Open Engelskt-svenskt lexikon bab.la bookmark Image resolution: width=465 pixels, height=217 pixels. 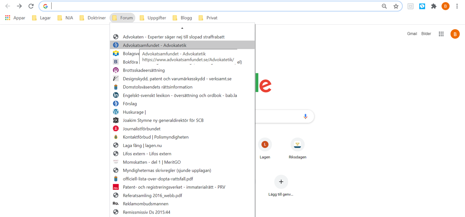click(x=182, y=95)
